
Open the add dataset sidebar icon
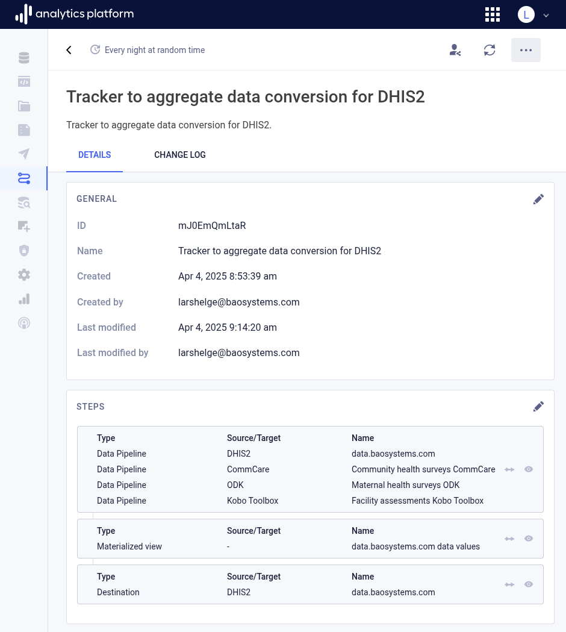[x=23, y=227]
